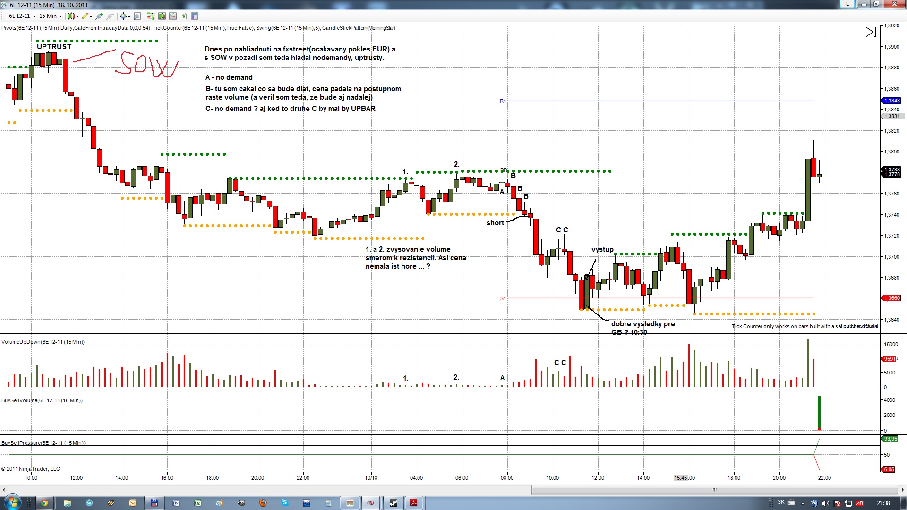Click the L link button in title bar
Viewport: 907px width, 510px height.
[847, 4]
